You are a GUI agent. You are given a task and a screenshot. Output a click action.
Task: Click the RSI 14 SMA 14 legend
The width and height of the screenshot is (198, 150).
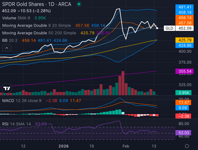(16, 124)
